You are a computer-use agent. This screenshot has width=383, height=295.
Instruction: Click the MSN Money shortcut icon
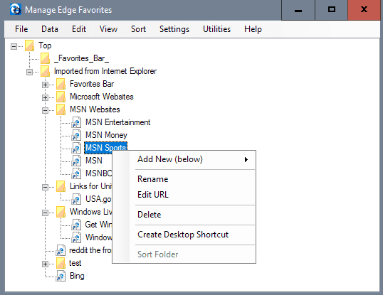[76, 135]
